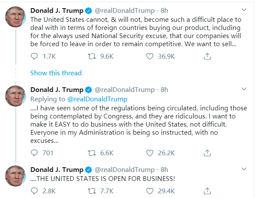Open the chevron menu on the last tweet
This screenshot has width=257, height=198.
point(243,169)
